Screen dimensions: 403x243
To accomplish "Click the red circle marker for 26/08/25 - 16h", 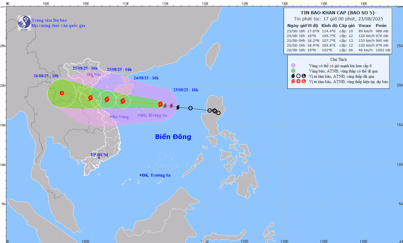I will click(x=62, y=93).
